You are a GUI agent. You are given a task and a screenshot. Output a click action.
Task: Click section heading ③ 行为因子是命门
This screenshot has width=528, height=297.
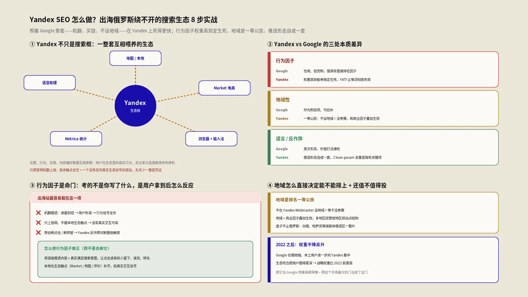click(112, 185)
